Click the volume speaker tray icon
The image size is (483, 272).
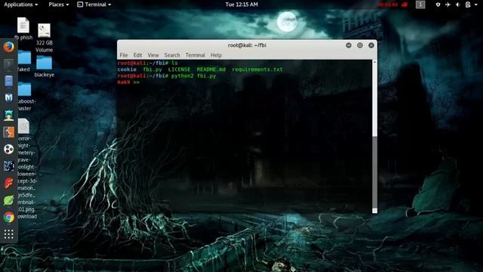point(458,5)
